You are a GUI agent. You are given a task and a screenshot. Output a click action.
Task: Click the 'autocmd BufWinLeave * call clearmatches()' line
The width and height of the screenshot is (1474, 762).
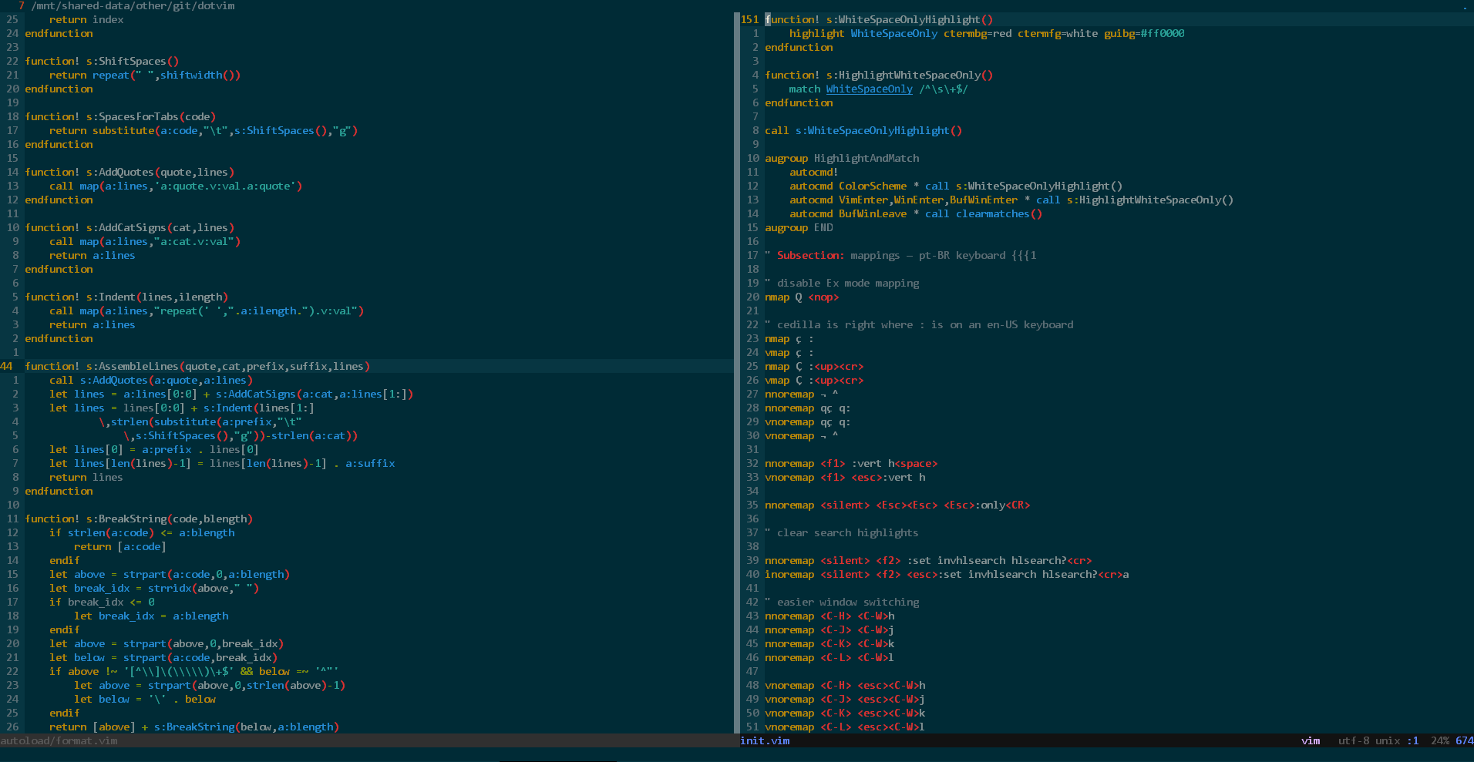coord(916,213)
